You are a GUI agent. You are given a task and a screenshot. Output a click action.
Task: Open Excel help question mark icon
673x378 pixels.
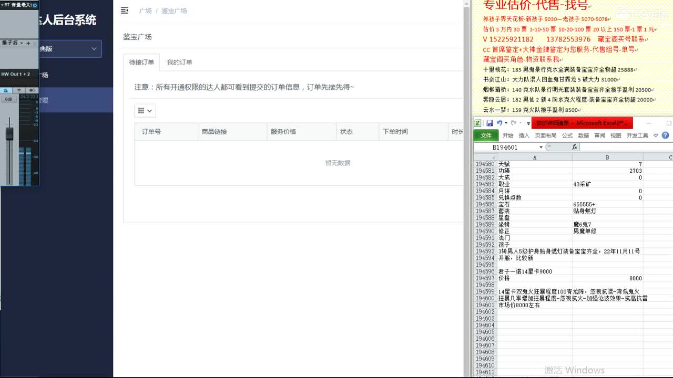click(x=665, y=135)
